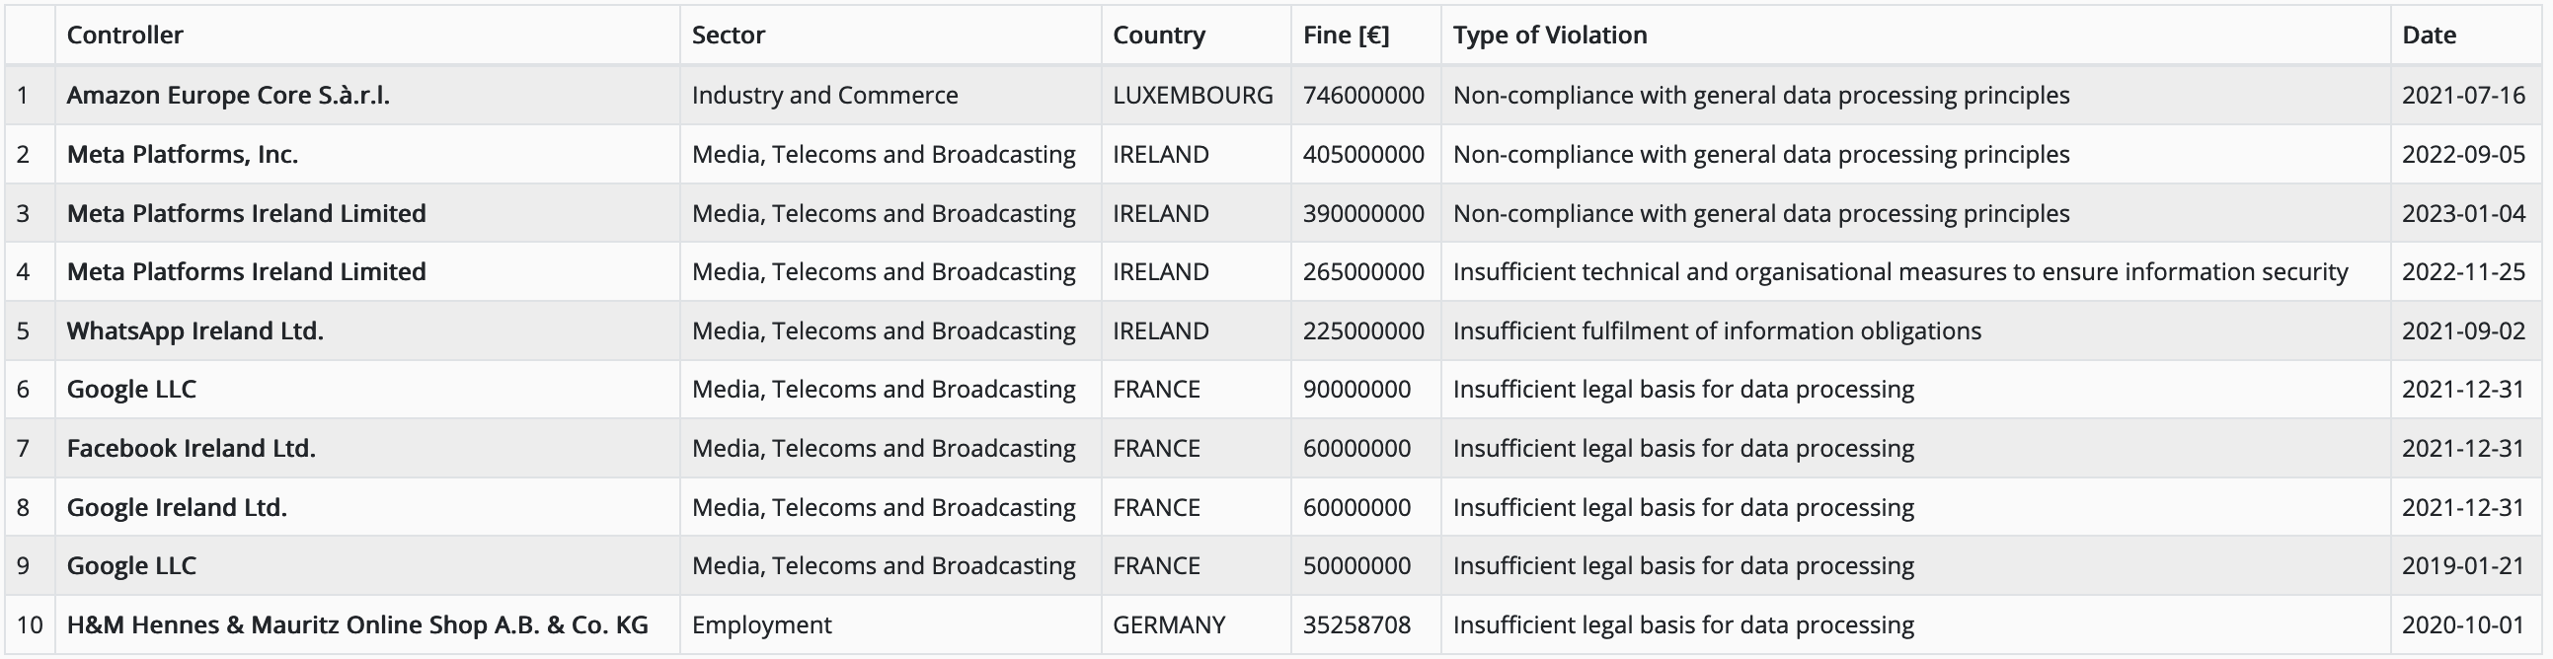Select Meta Platforms, Inc. controller name
Viewport: 2553px width, 659px height.
click(183, 155)
